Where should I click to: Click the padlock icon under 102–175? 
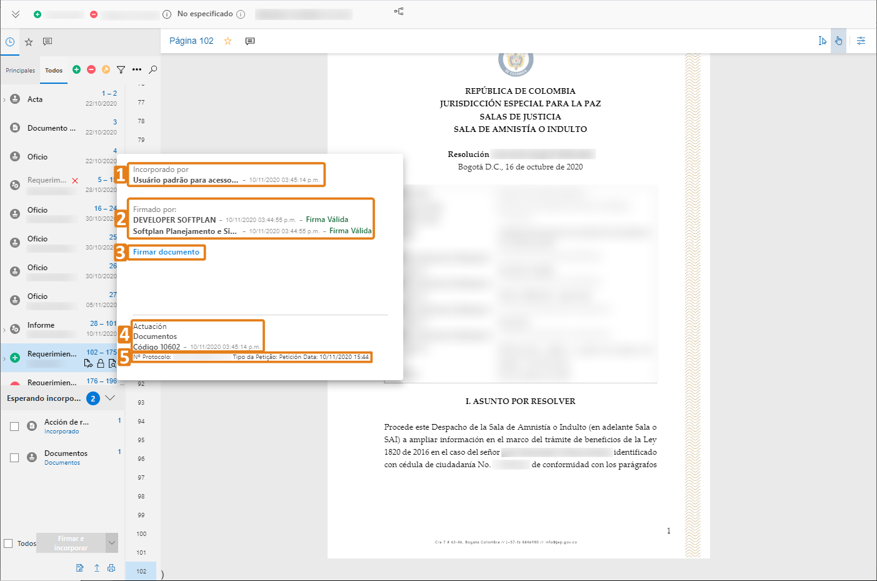click(x=100, y=363)
